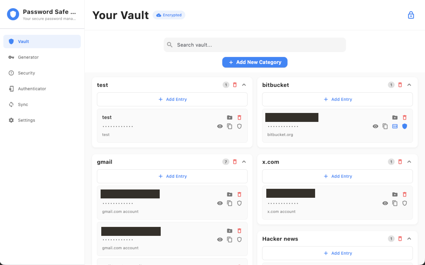The image size is (425, 265).
Task: Show password of first gmail.com account
Action: (x=220, y=203)
